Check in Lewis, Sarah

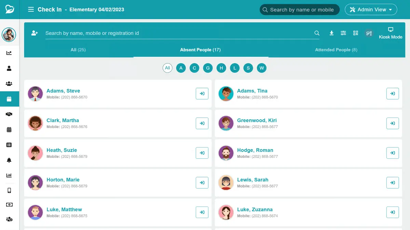[x=393, y=183]
